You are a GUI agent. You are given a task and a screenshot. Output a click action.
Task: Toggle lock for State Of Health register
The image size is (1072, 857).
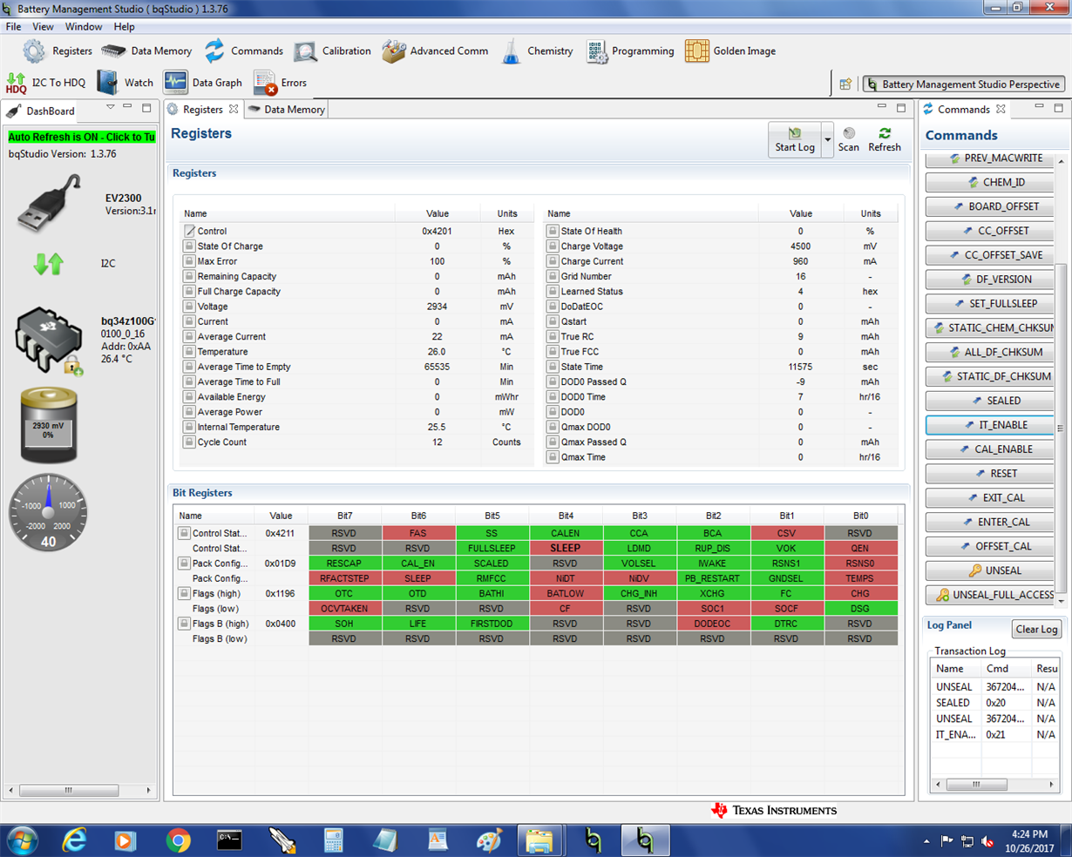553,232
